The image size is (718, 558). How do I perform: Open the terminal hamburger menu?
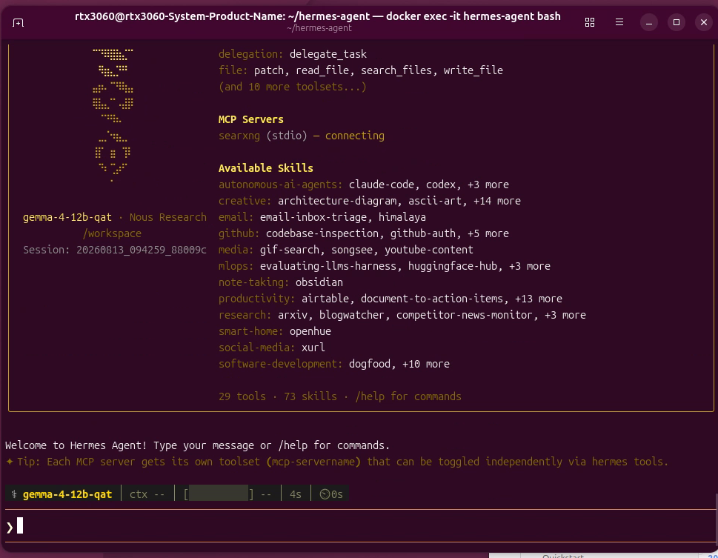tap(619, 22)
